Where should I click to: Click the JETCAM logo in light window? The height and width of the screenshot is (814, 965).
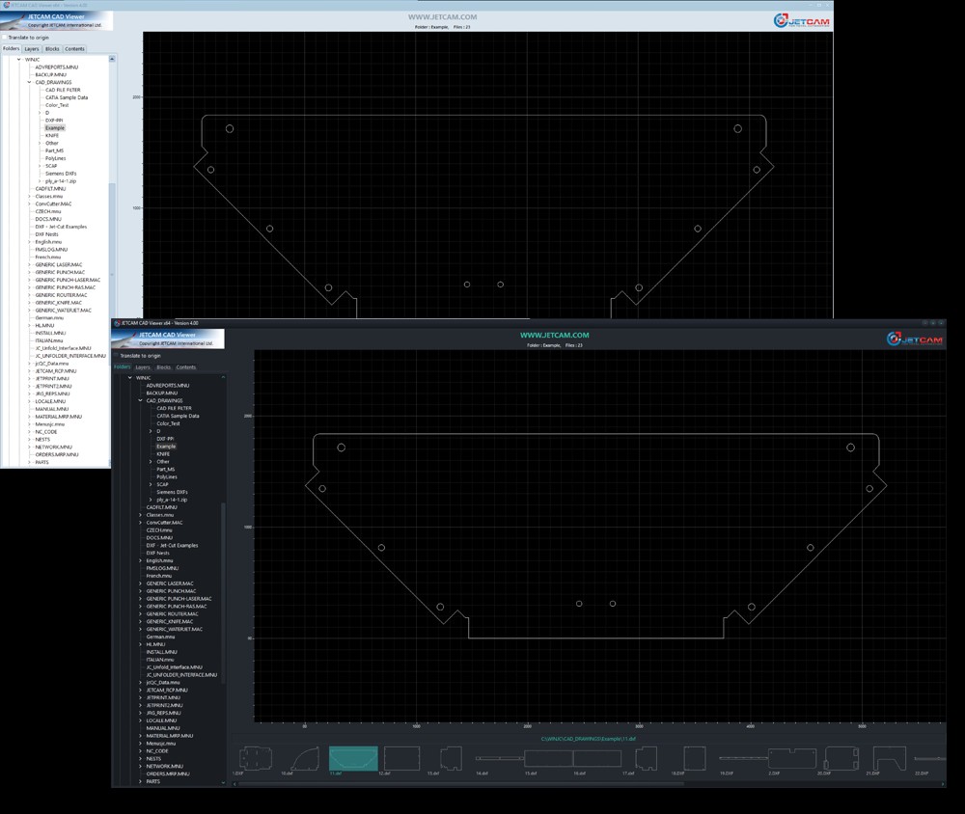801,21
